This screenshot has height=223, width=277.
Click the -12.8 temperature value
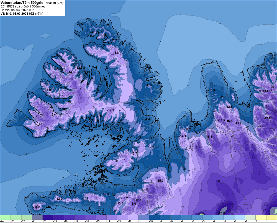tap(229, 107)
